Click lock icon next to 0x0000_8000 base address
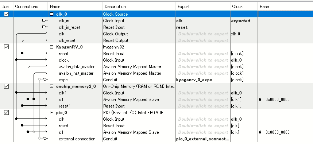The image size is (313, 144). click(260, 132)
